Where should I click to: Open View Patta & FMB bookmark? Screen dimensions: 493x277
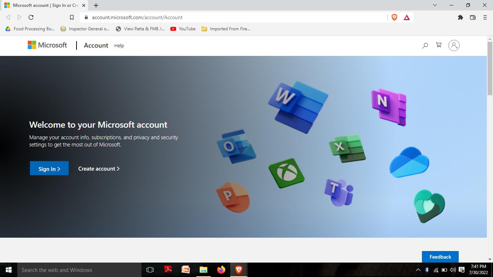click(140, 29)
